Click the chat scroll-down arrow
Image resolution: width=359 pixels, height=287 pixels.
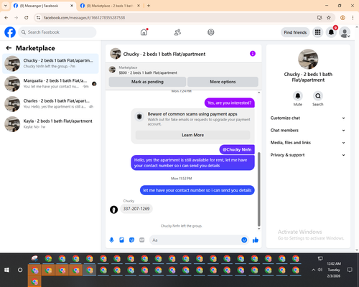pos(258,229)
